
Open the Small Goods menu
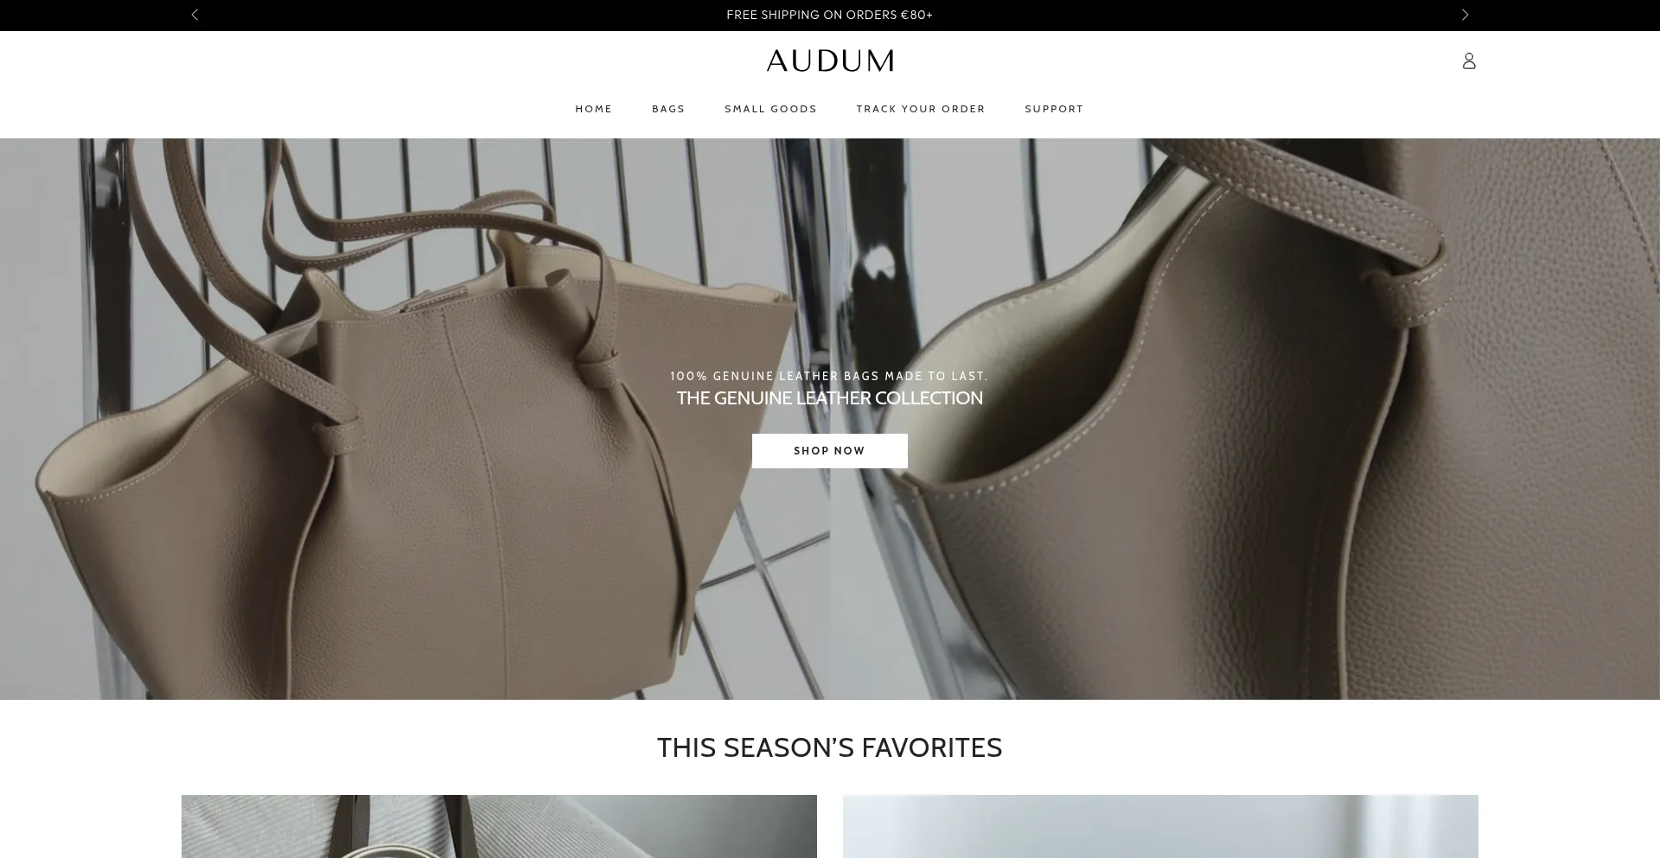[770, 109]
